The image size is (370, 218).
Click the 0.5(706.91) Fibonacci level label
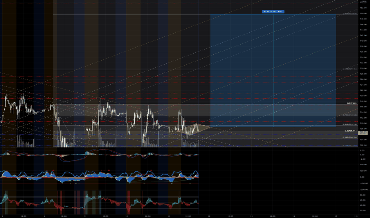351,130
